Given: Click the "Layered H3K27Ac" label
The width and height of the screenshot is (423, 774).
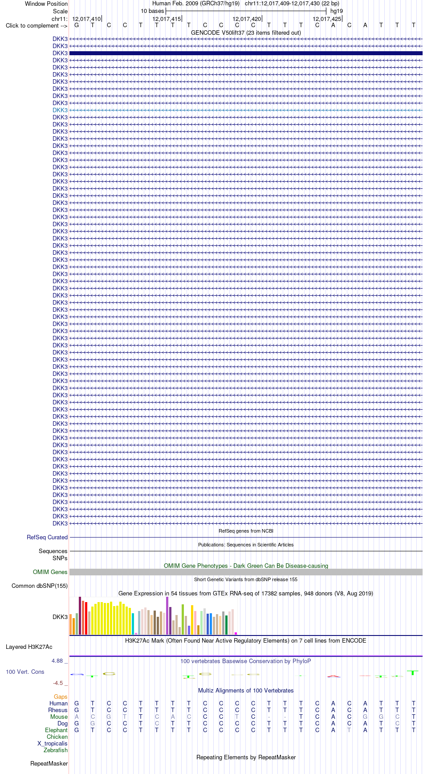Looking at the screenshot, I should [29, 647].
